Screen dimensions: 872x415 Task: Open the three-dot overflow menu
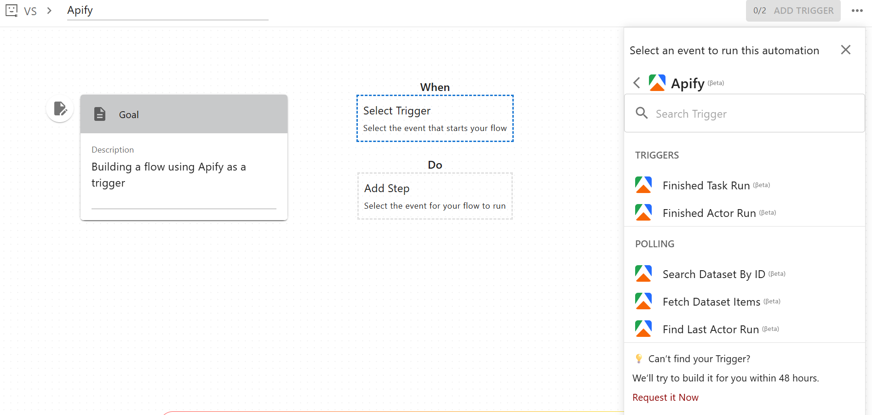tap(857, 10)
